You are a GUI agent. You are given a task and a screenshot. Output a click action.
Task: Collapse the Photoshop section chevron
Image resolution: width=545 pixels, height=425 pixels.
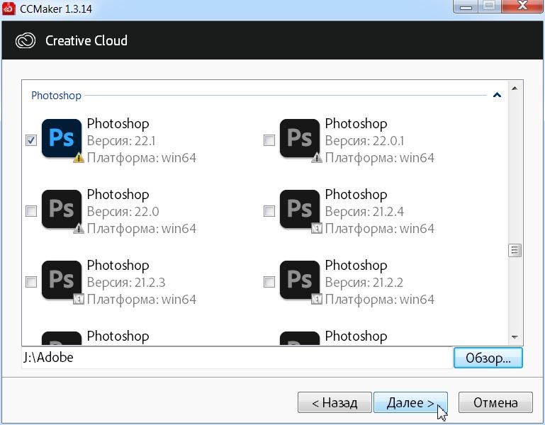click(x=497, y=95)
